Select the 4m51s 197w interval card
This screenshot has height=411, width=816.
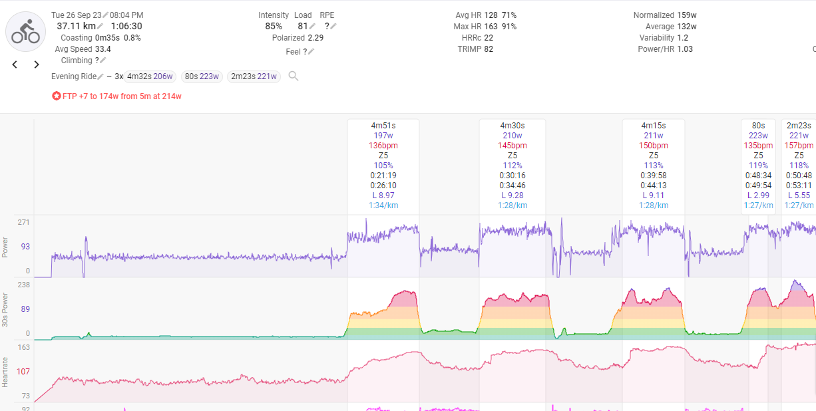383,166
